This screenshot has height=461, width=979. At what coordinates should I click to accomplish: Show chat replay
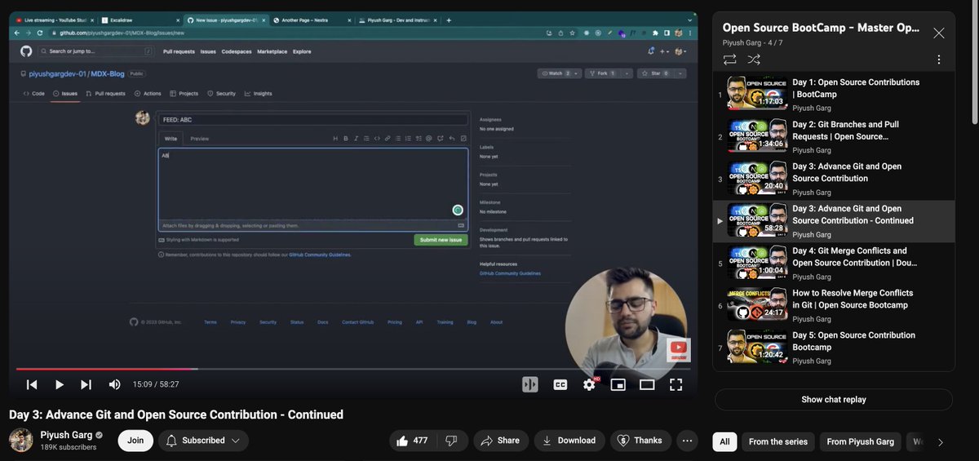coord(834,400)
